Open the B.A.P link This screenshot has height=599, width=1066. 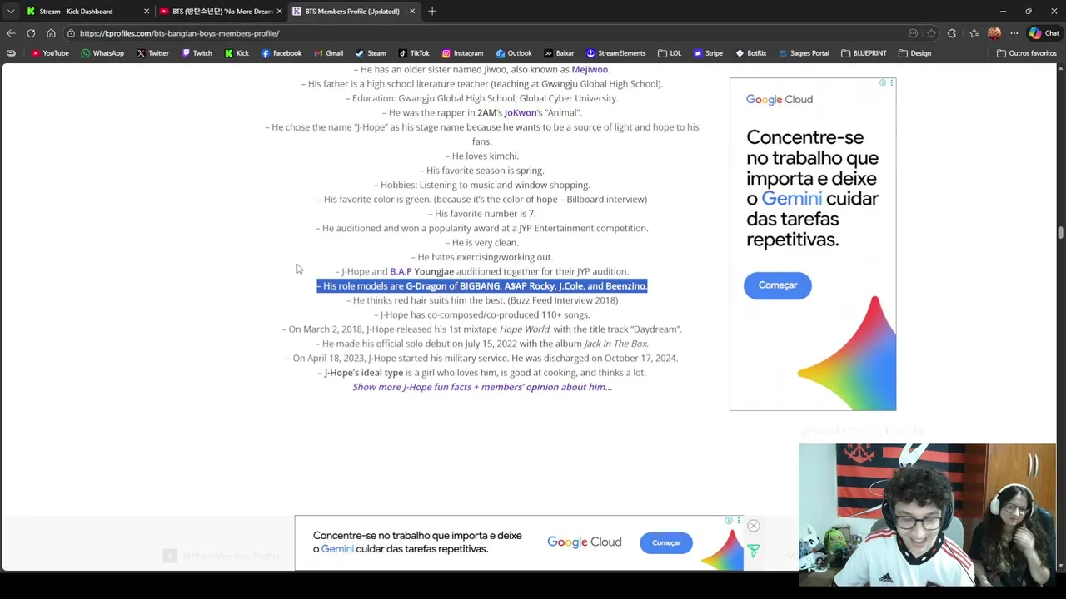[401, 271]
